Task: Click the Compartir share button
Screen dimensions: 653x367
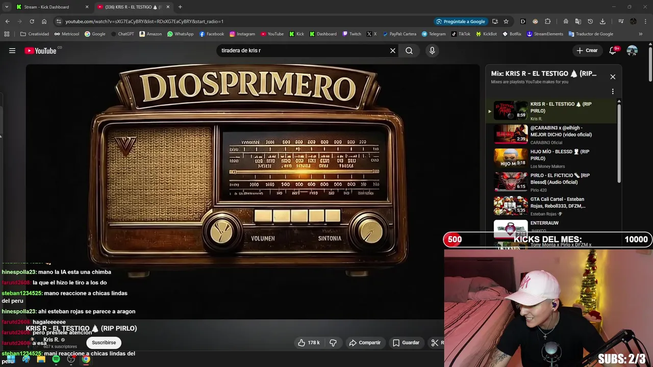Action: point(365,343)
